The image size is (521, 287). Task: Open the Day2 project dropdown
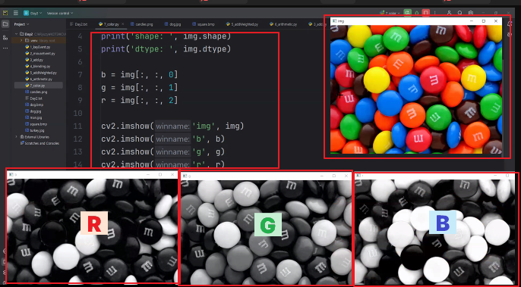33,14
